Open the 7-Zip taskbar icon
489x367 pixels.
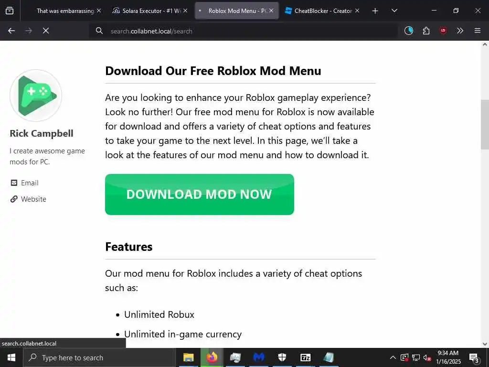(305, 357)
